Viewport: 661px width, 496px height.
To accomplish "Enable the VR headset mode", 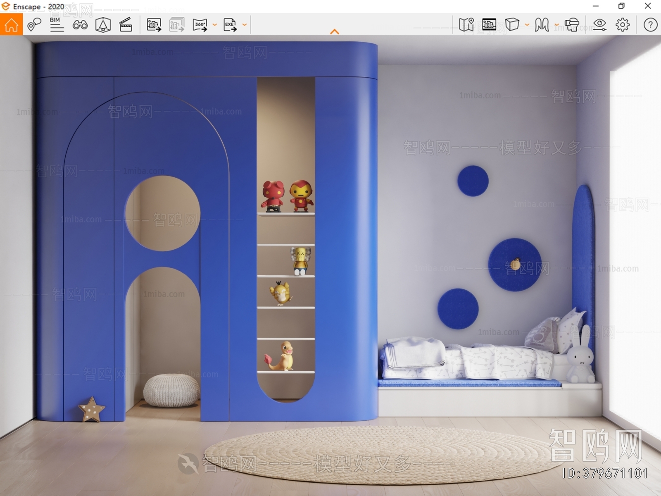I will tap(572, 25).
